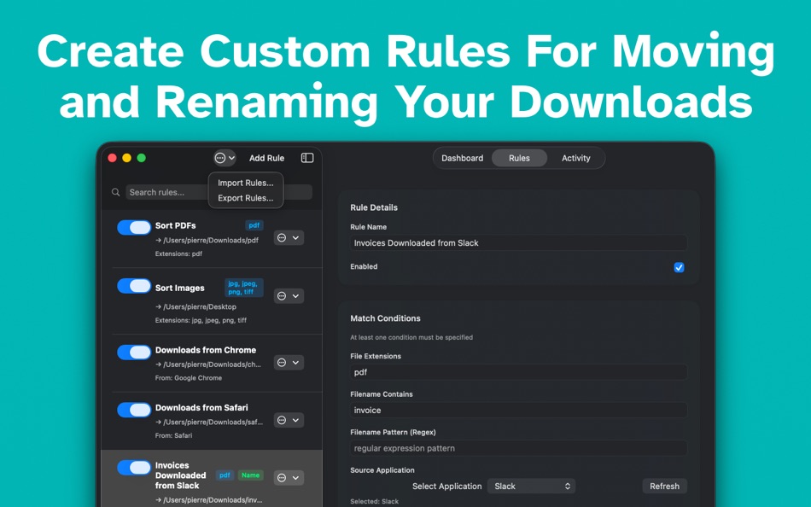
Task: Select Import Rules from the open menu
Action: pyautogui.click(x=245, y=182)
